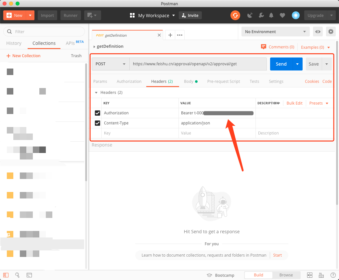The image size is (339, 280).
Task: Uncheck the Content-Type header checkbox
Action: pos(97,123)
